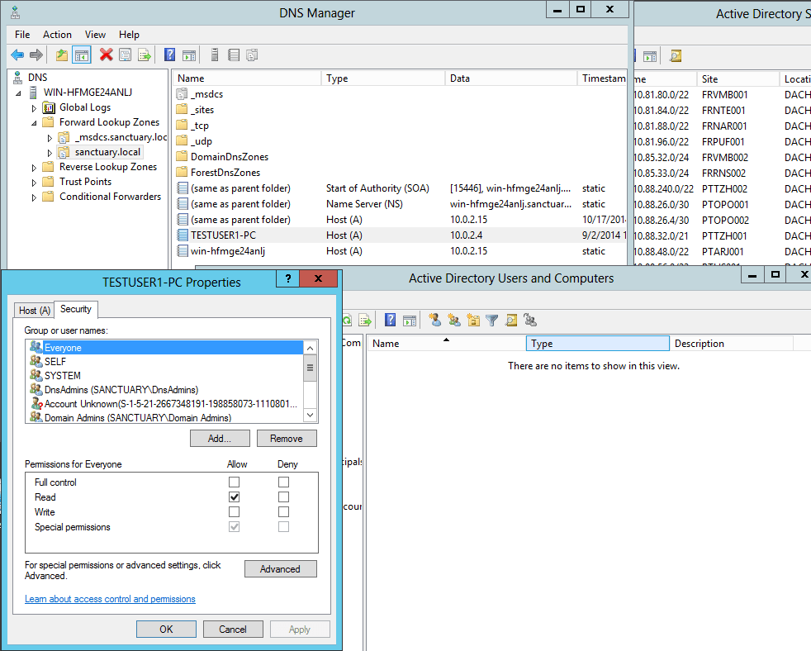
Task: Click the Help icon in DNS Manager toolbar
Action: [171, 55]
